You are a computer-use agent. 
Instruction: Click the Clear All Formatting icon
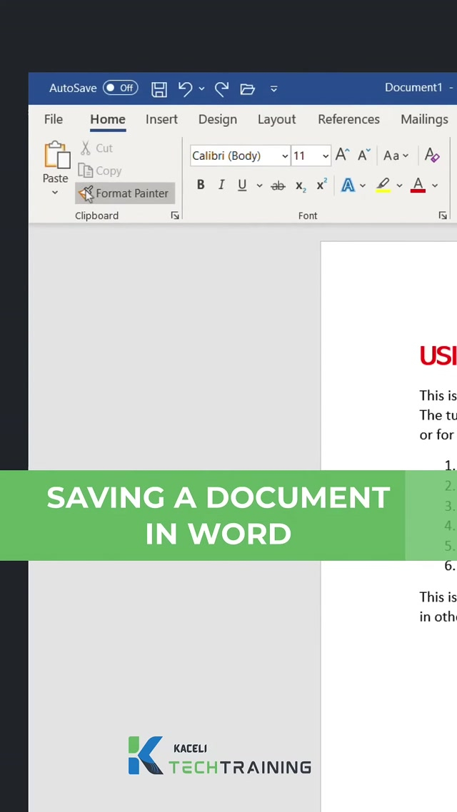pos(432,155)
